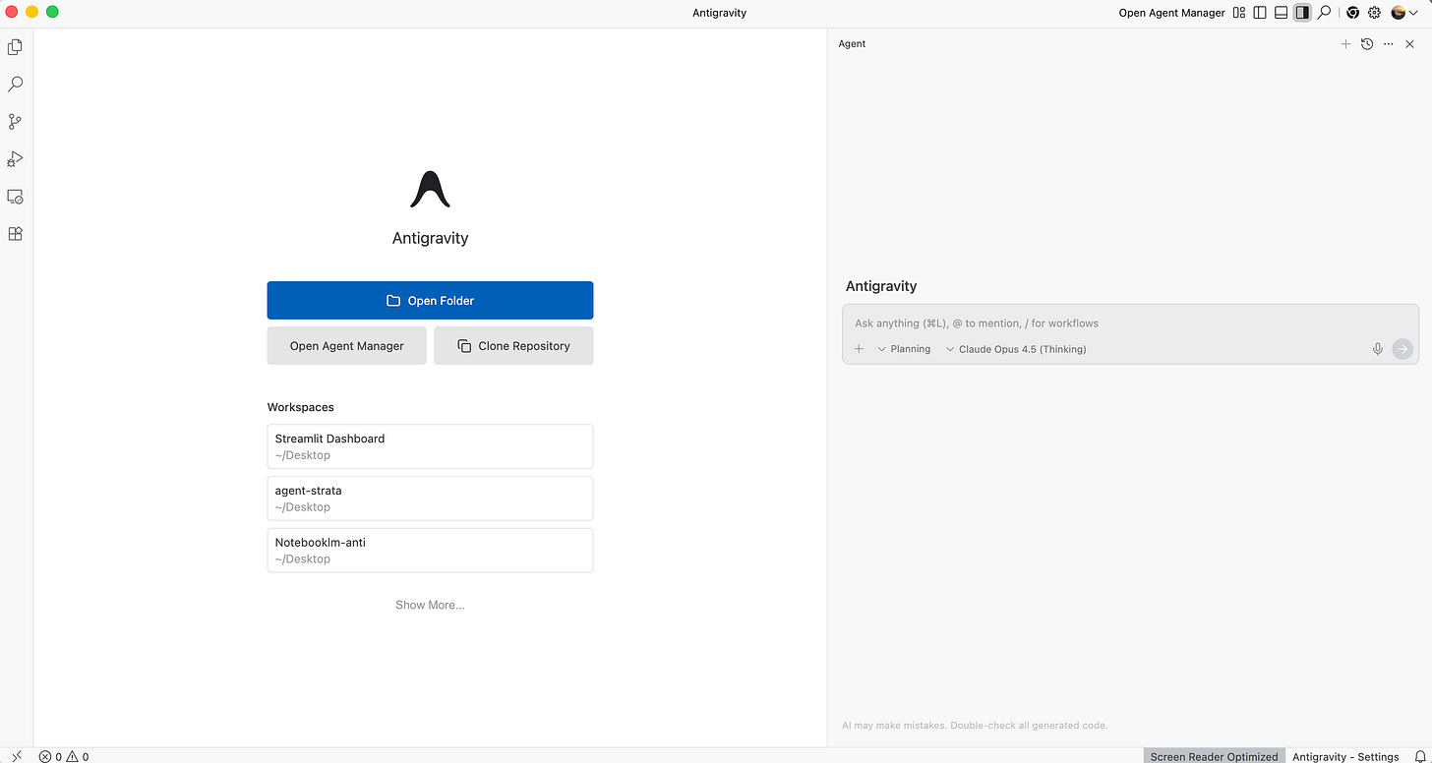Add context with the plus icon in chat
Viewport: 1432px width, 763px height.
tap(859, 349)
